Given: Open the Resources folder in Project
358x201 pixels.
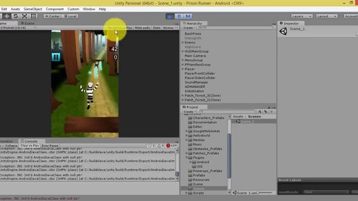Looking at the screenshot, I should (x=199, y=180).
